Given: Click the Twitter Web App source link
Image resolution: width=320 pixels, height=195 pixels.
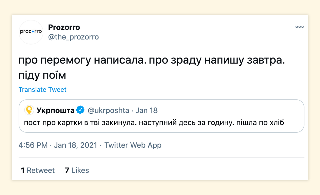Looking at the screenshot, I should (133, 145).
